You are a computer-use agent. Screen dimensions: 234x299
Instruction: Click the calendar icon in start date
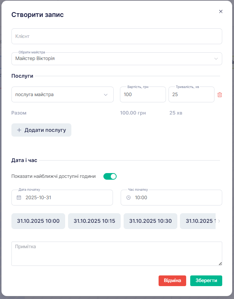pos(19,198)
